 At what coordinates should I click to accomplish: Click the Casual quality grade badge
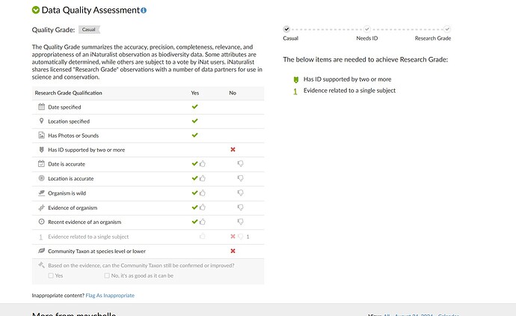tap(89, 30)
